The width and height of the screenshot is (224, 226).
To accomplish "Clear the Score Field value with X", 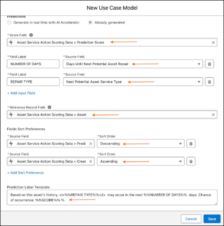I will click(213, 42).
